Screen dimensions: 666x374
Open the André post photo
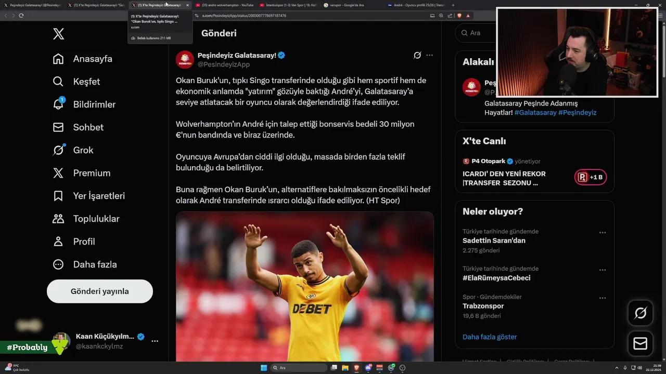tap(305, 286)
